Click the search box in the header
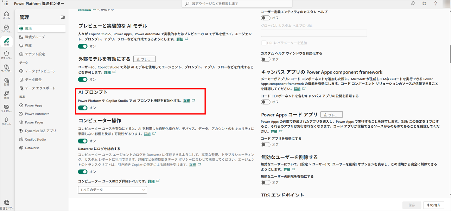The image size is (451, 211). (x=237, y=4)
